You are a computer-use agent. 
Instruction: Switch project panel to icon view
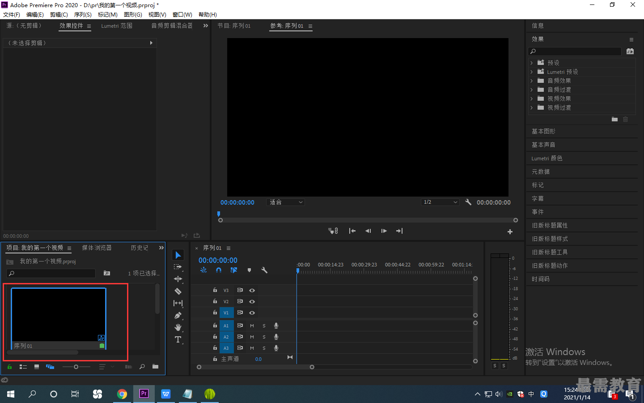click(37, 367)
